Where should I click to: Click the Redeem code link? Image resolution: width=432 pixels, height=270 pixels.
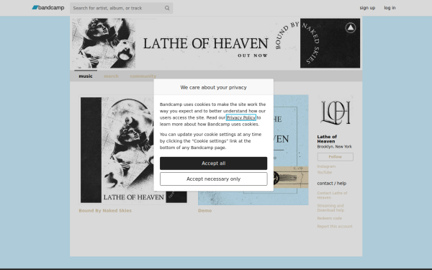(330, 218)
